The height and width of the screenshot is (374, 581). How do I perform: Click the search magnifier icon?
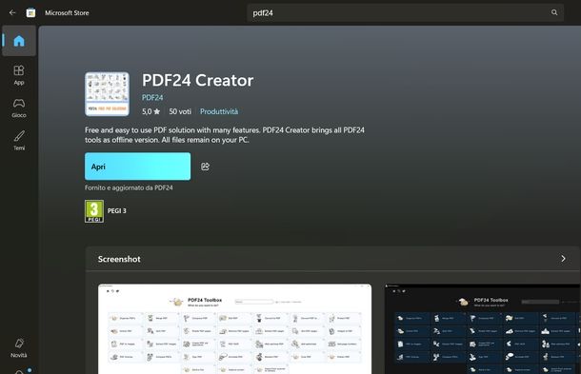coord(554,12)
